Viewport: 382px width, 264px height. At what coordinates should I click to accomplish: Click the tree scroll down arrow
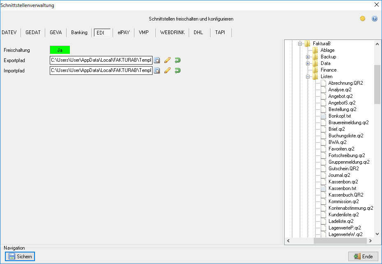[x=377, y=234]
